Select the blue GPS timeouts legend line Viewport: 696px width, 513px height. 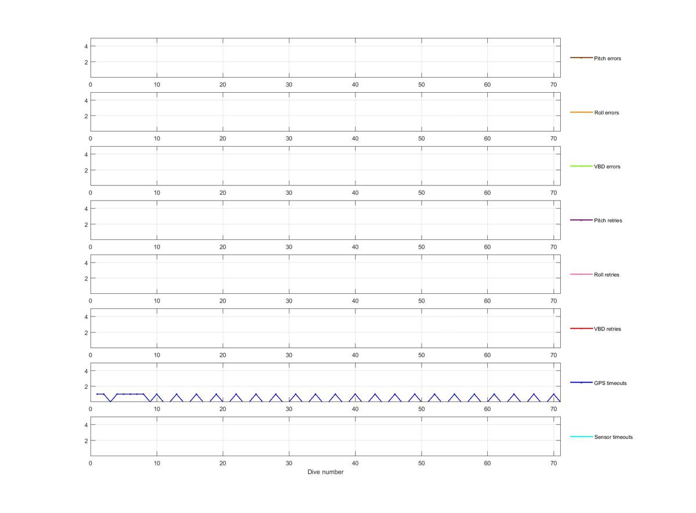click(581, 383)
